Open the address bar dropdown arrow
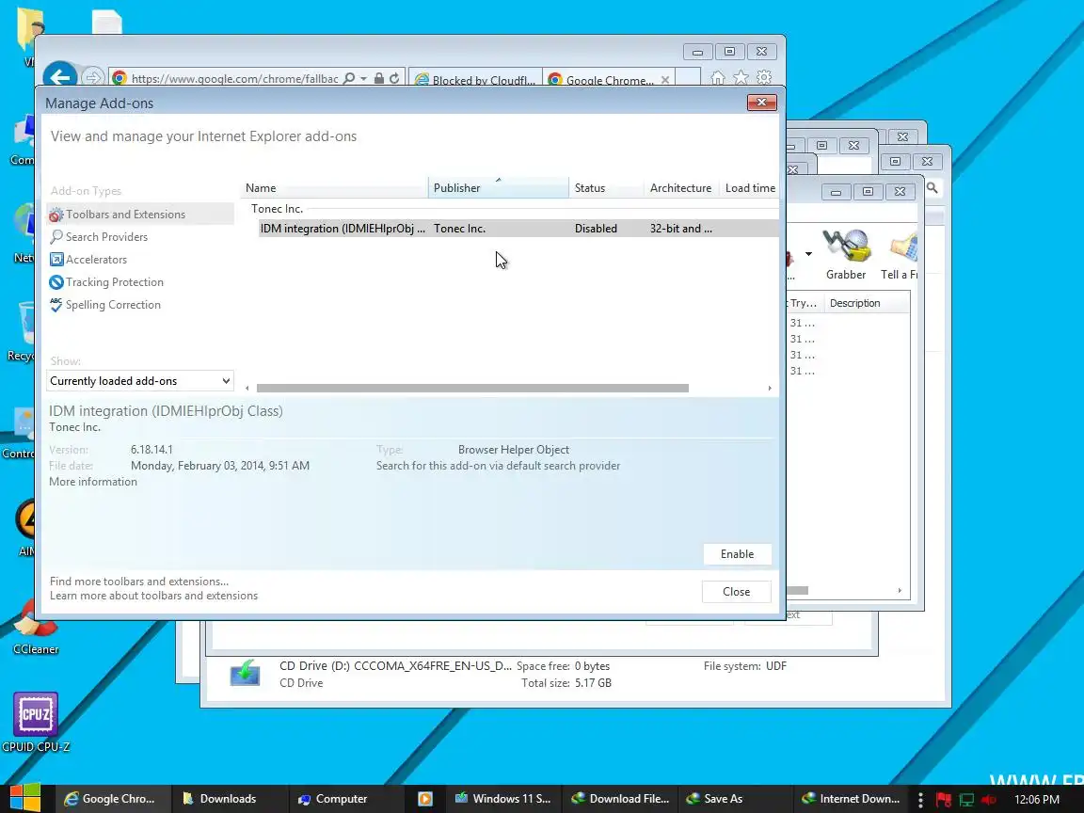Screen dimensions: 1084x813 pyautogui.click(x=363, y=79)
